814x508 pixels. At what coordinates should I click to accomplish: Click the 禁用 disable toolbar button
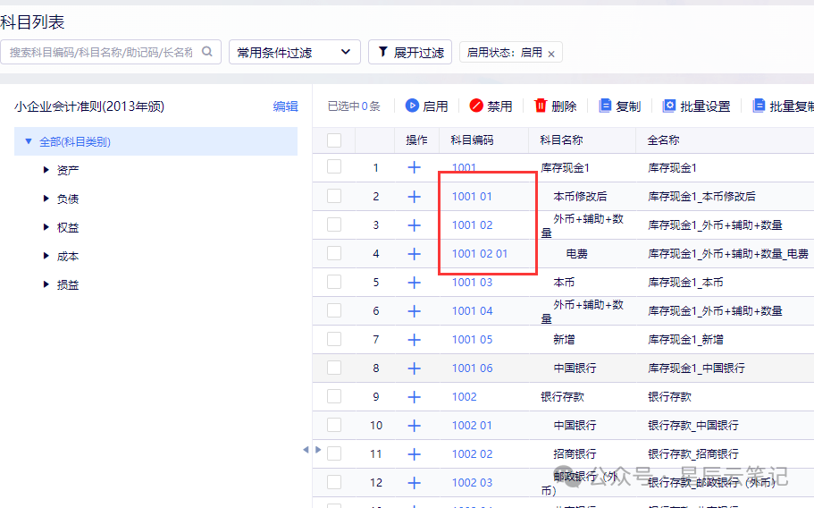(x=491, y=106)
